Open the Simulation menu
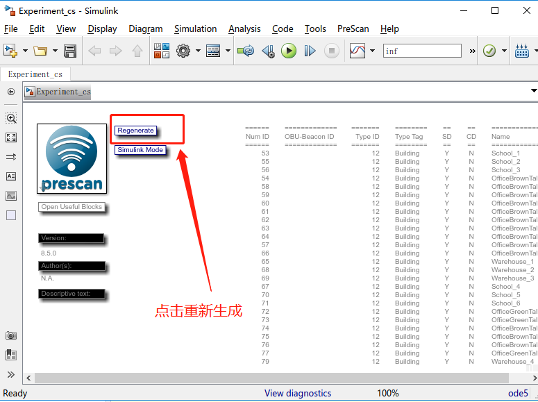Image resolution: width=538 pixels, height=402 pixels. click(195, 29)
